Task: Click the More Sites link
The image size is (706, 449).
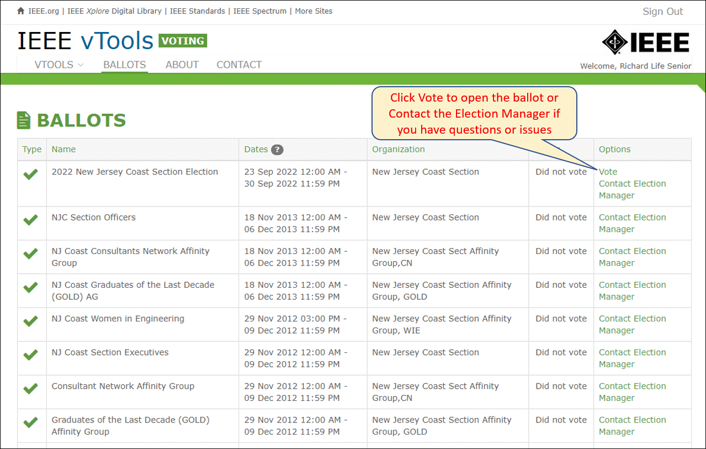Action: (x=314, y=11)
